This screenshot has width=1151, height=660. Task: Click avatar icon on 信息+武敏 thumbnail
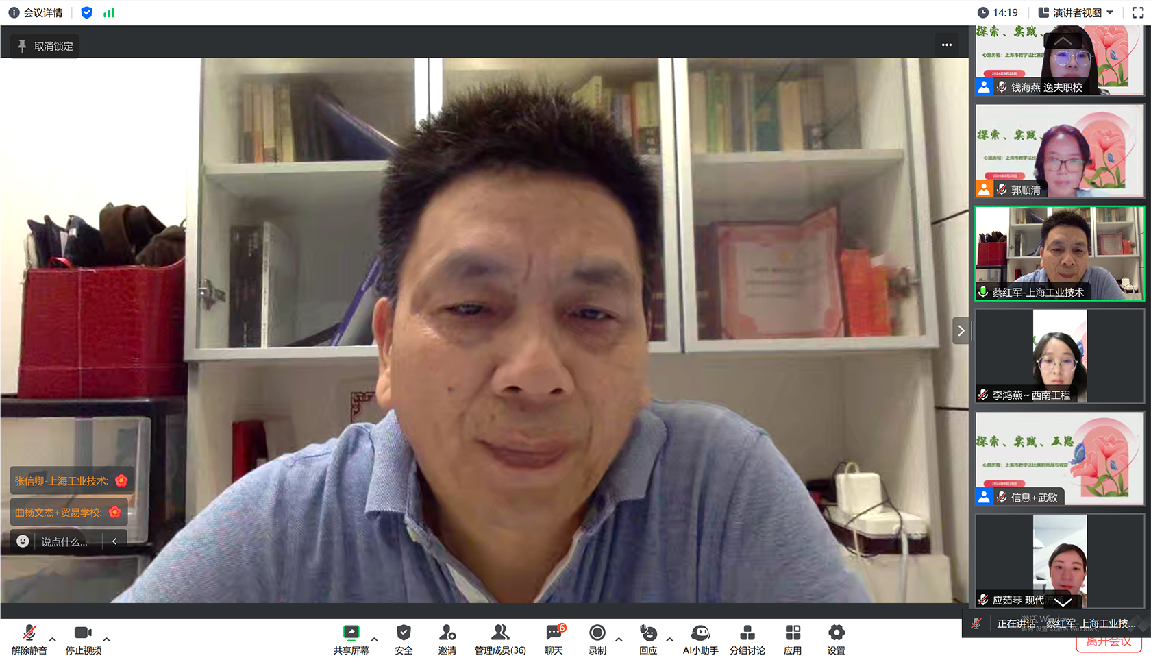984,497
